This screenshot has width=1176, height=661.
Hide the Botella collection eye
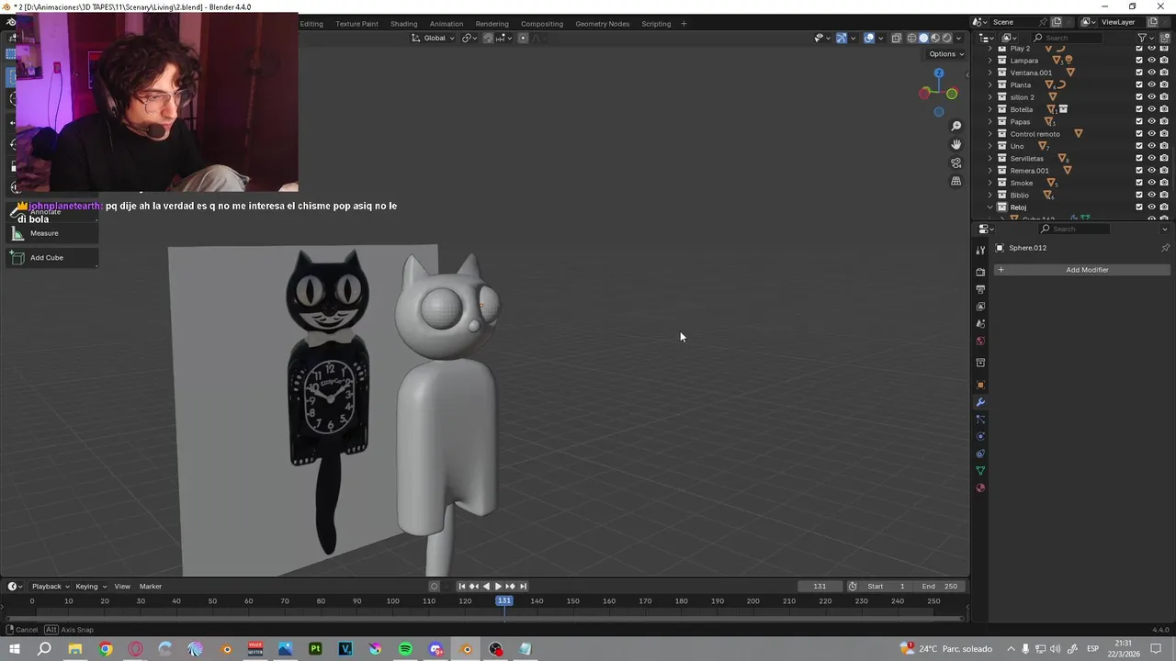point(1151,109)
